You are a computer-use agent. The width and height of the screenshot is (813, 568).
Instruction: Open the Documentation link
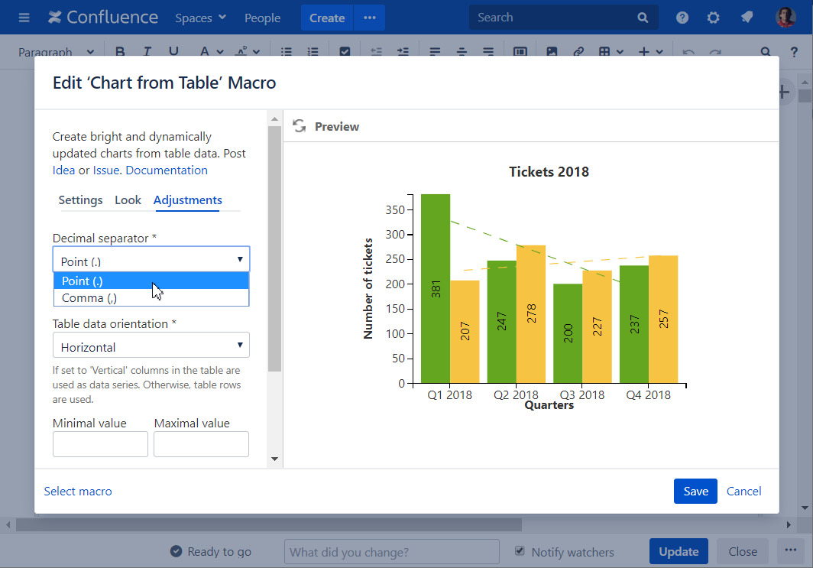coord(167,170)
